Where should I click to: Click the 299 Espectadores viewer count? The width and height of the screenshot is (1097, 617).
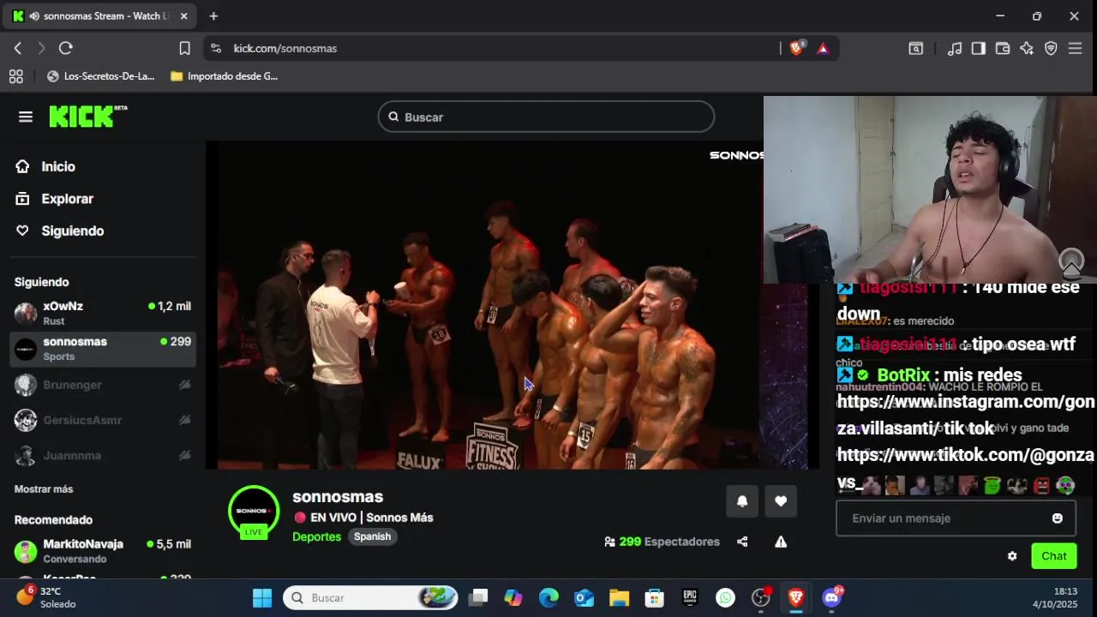click(662, 542)
